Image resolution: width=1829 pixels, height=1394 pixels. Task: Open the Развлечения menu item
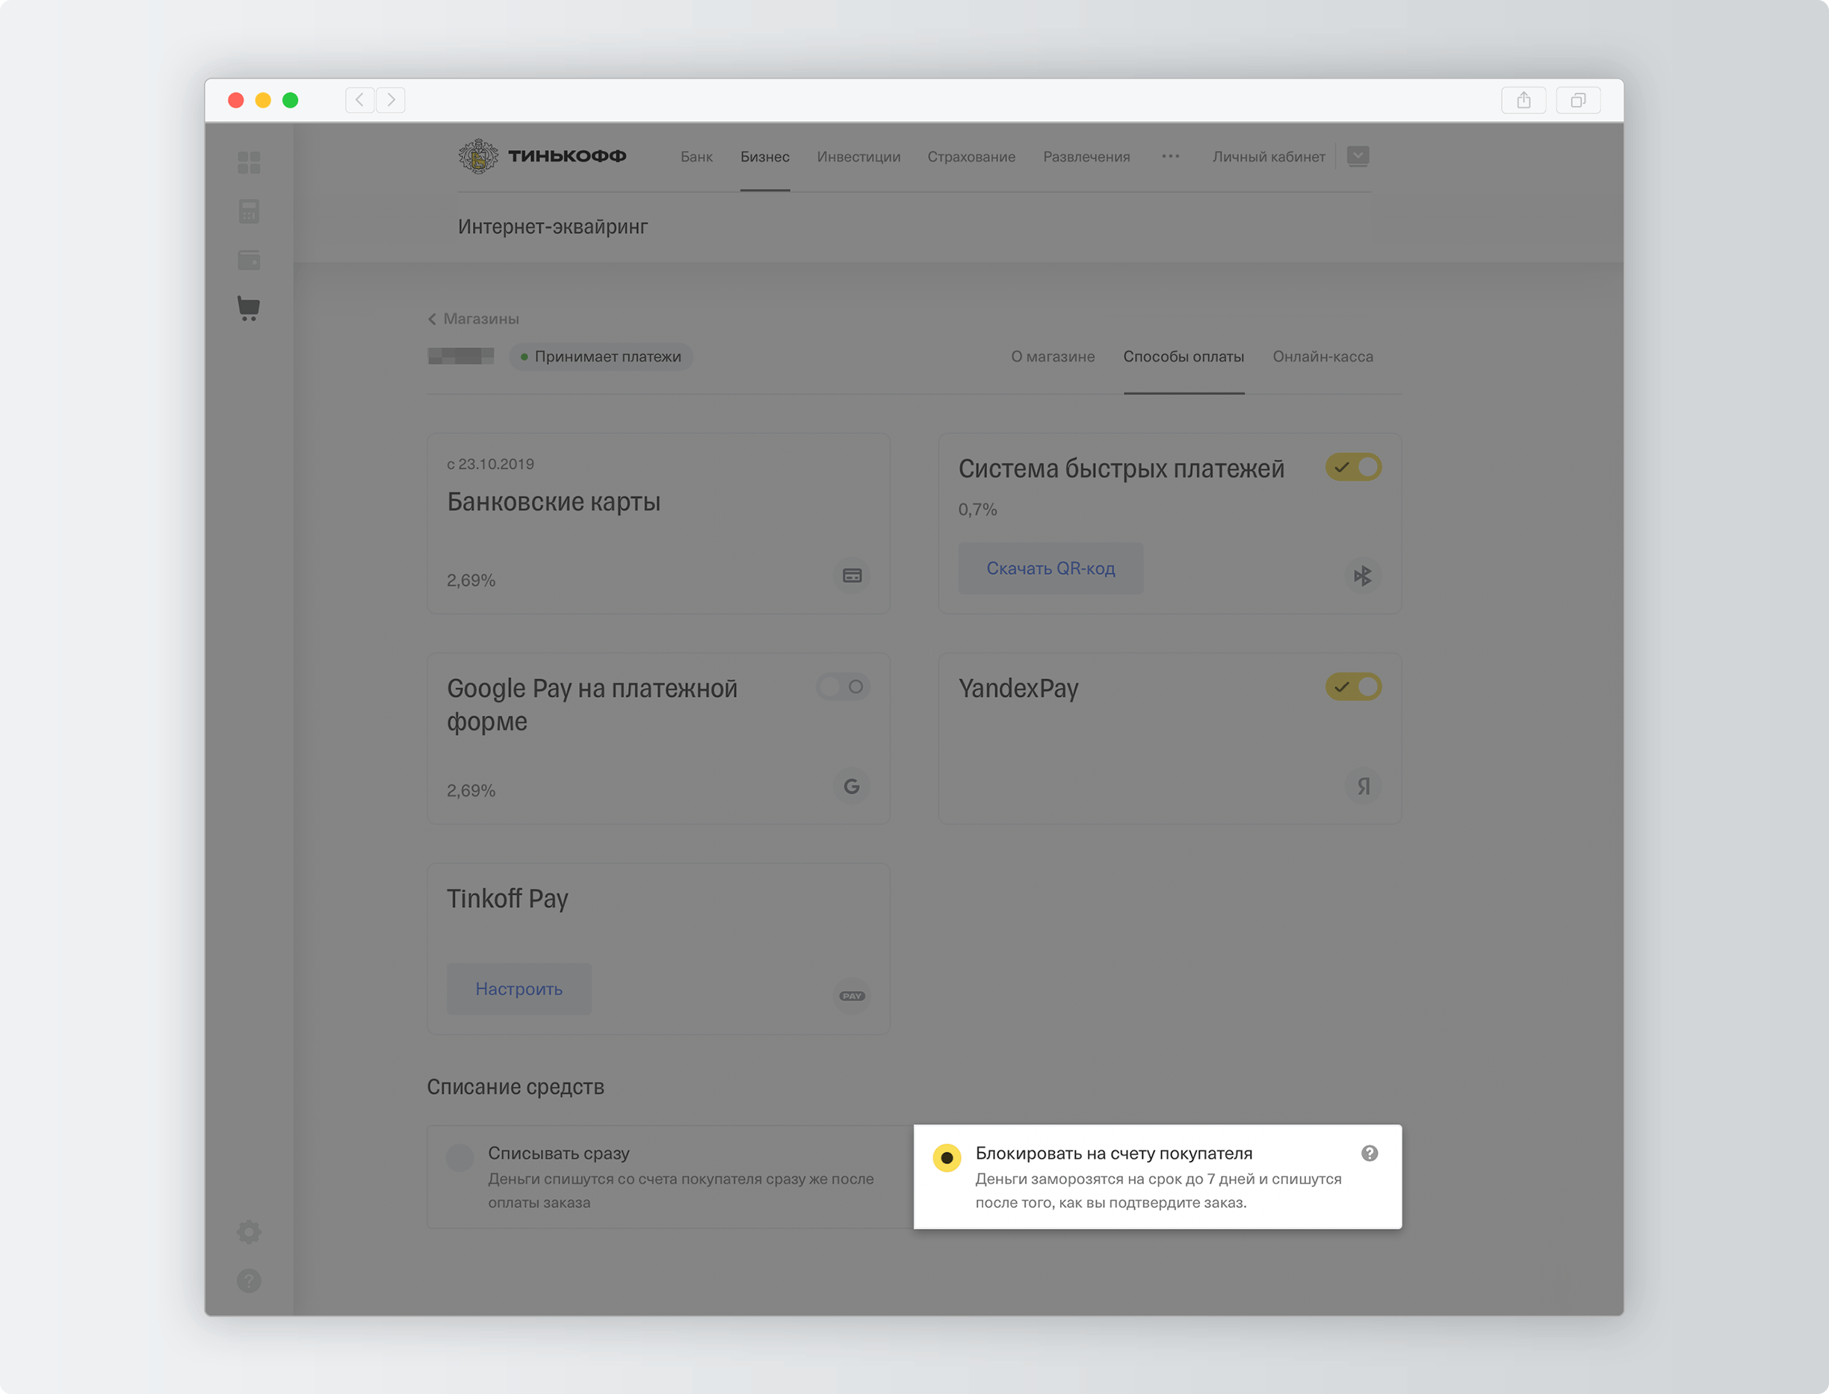[1087, 157]
